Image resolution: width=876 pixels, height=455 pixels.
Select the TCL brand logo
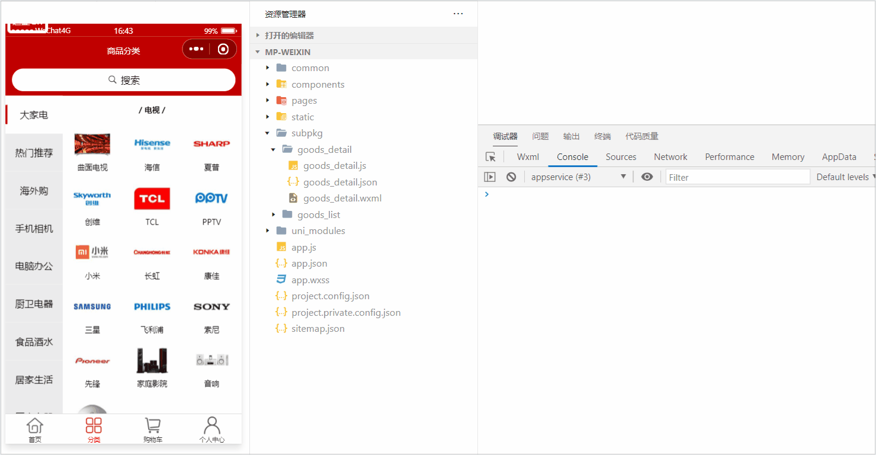coord(152,198)
